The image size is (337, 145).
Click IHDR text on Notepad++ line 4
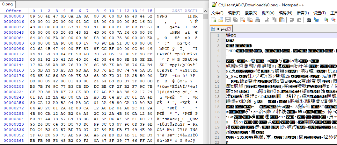pos(231,51)
